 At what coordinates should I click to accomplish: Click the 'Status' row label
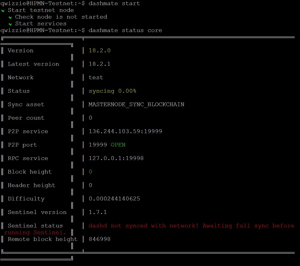click(x=19, y=91)
